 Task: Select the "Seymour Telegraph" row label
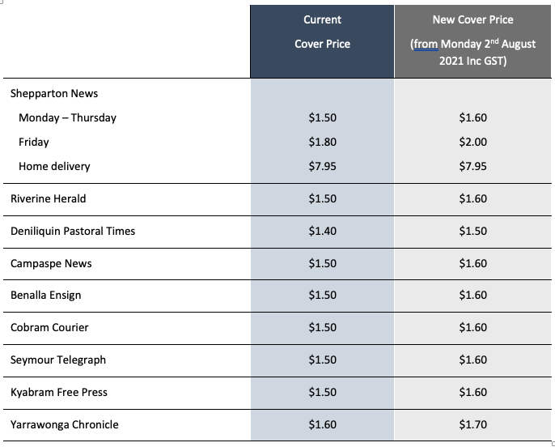pyautogui.click(x=58, y=360)
